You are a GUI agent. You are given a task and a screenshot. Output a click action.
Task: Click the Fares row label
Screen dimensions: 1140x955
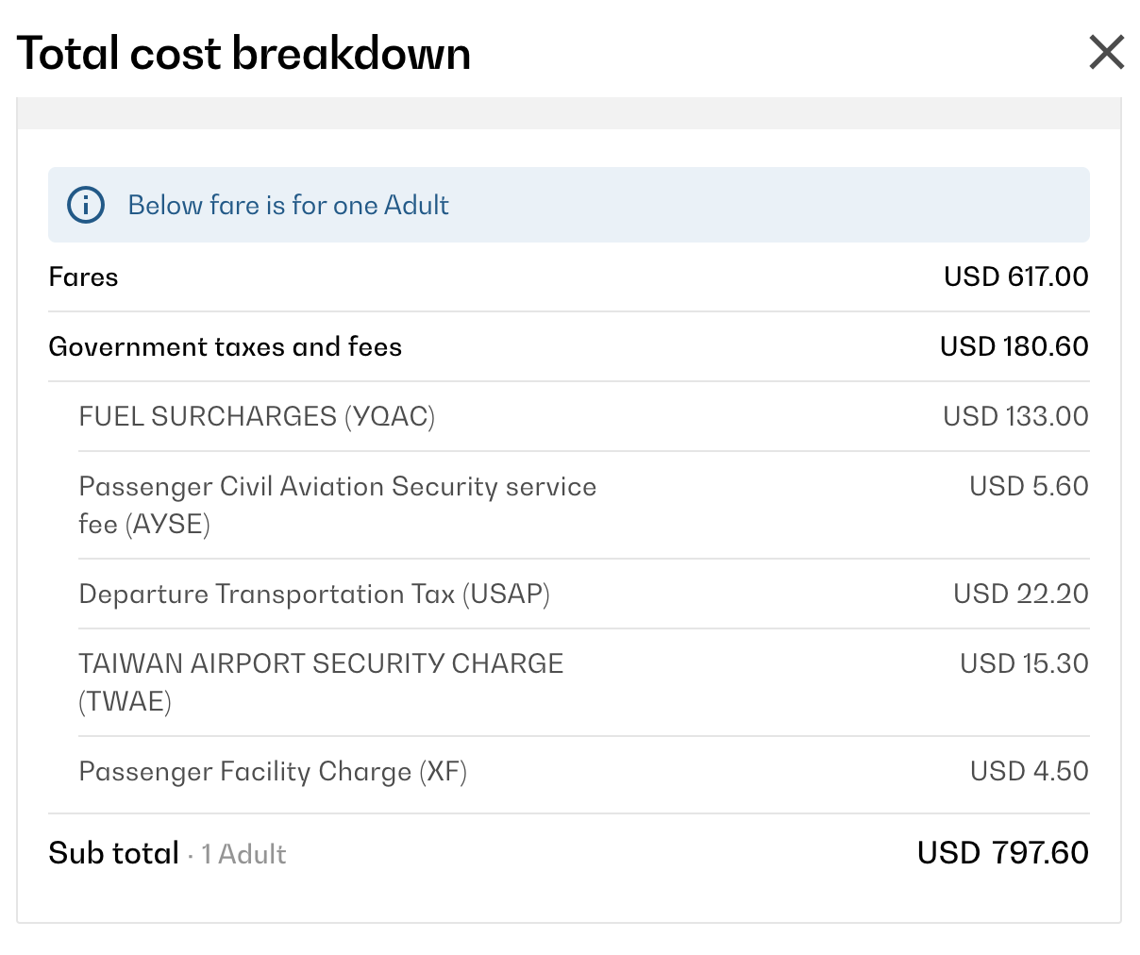[83, 276]
